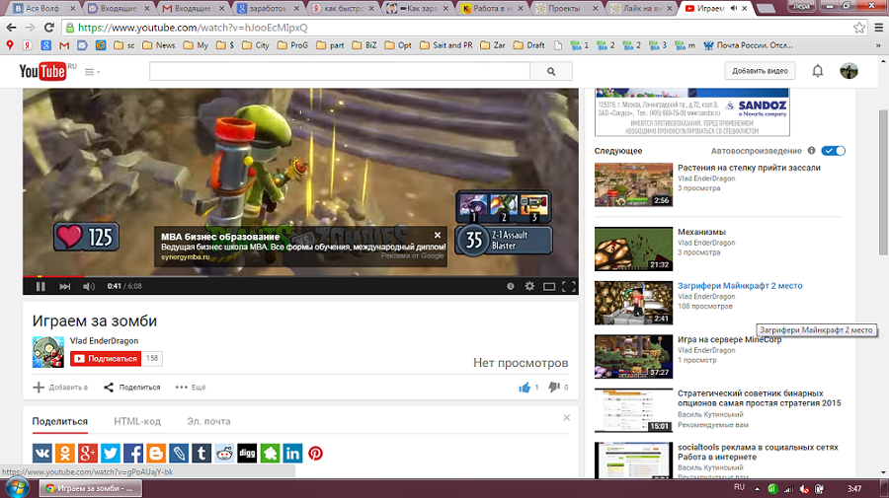
Task: Click the Vlad EnderDragon channel avatar
Action: (48, 351)
